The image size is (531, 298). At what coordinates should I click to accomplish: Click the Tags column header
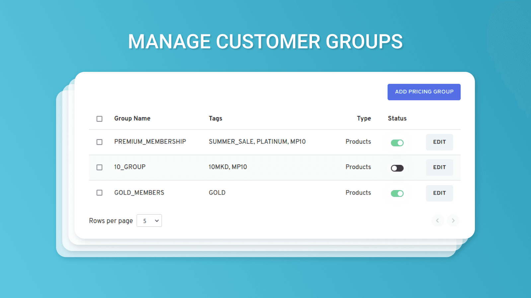tap(215, 118)
